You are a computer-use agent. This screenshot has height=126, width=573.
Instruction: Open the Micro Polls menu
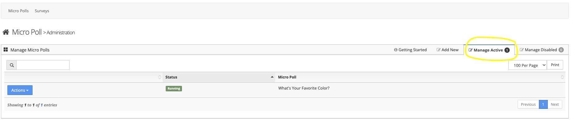tap(18, 11)
